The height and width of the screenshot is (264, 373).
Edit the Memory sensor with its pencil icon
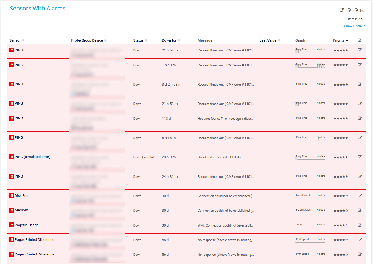[x=360, y=210]
